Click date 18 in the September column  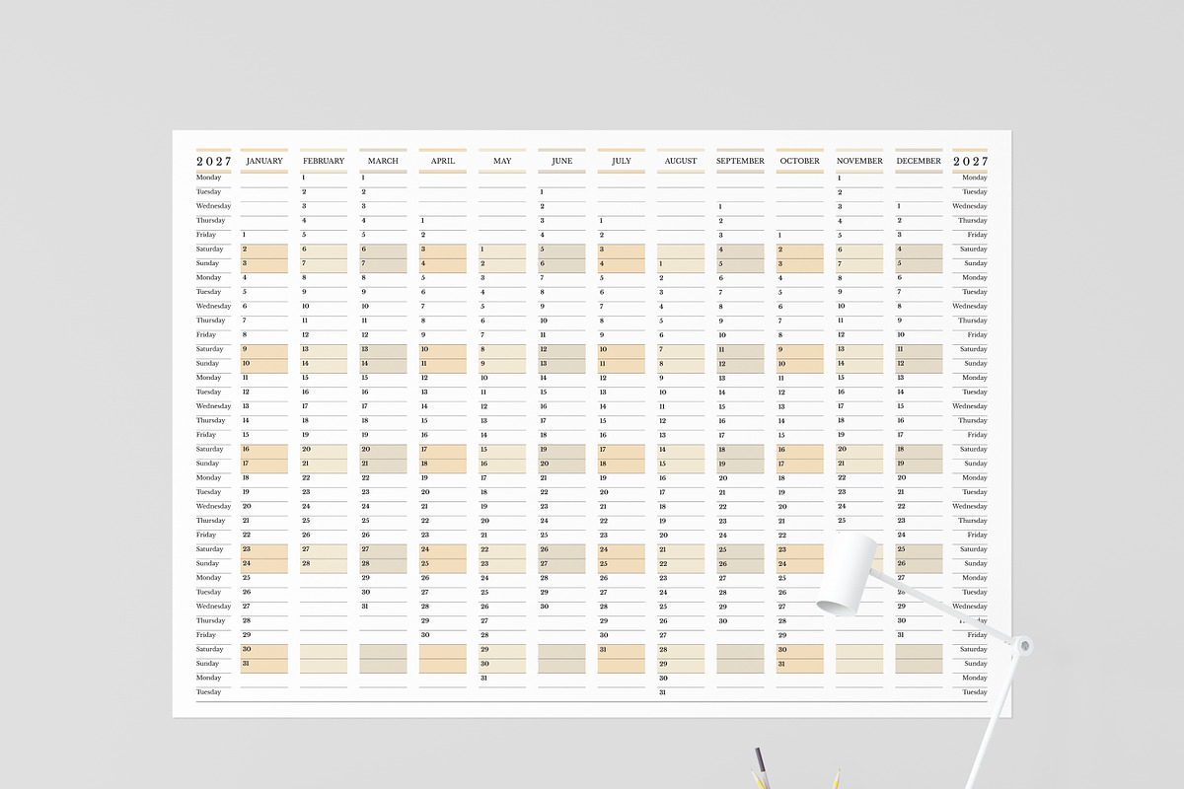point(722,449)
